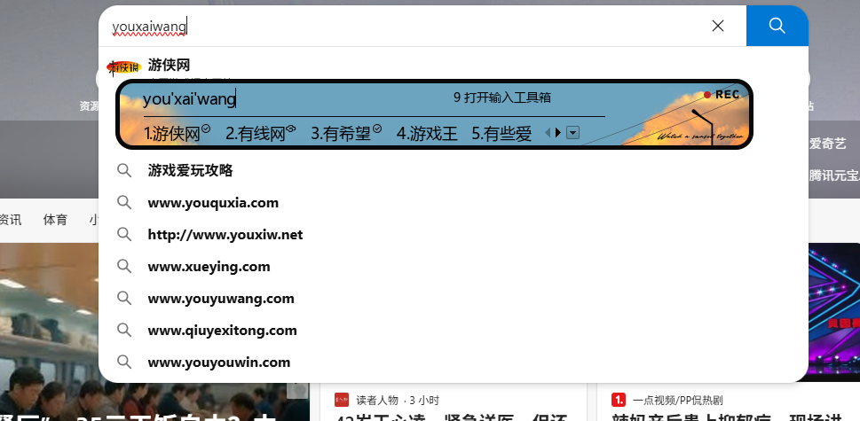Click search icon beside 游戏爱玩攻略
860x421 pixels.
tap(124, 170)
